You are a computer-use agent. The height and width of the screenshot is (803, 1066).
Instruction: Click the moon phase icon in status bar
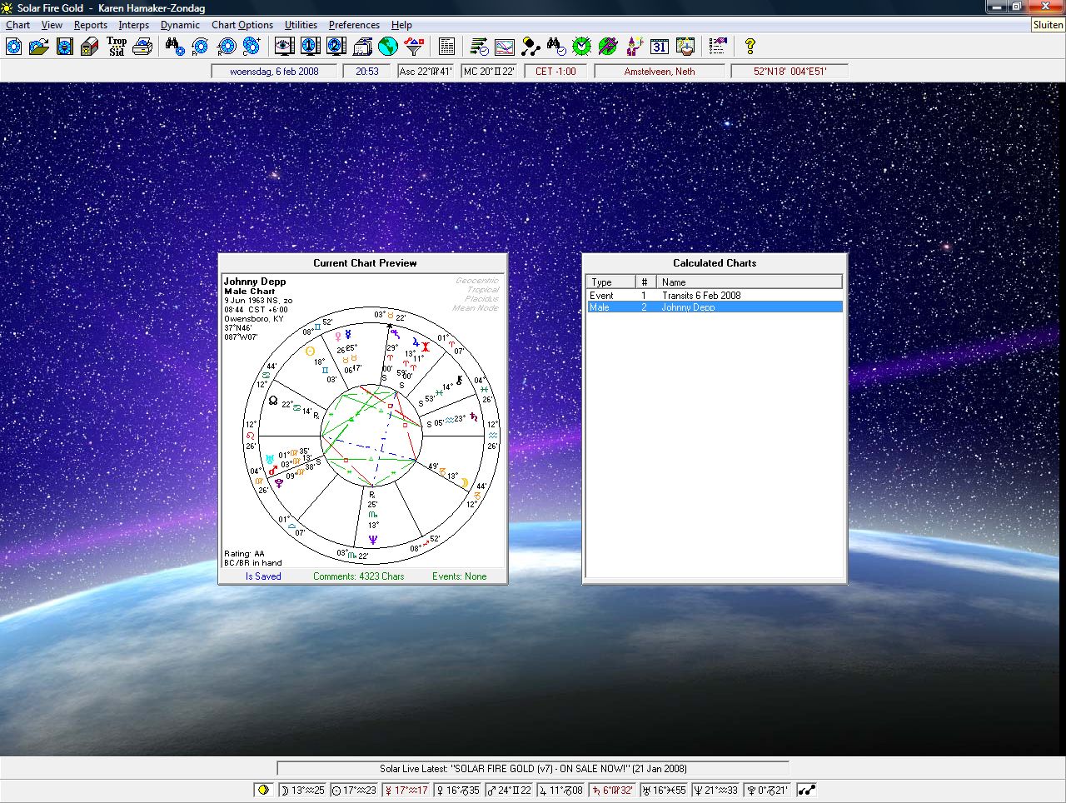[264, 790]
